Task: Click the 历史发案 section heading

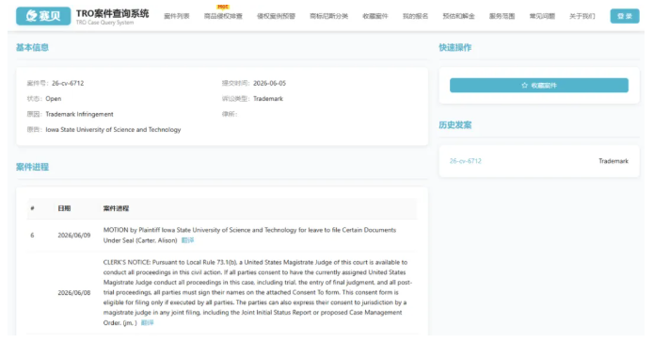Action: 454,125
